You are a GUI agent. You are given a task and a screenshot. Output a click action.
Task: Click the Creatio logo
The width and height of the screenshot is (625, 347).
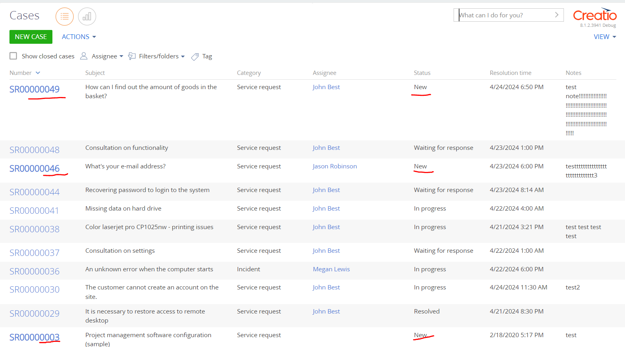click(x=594, y=15)
